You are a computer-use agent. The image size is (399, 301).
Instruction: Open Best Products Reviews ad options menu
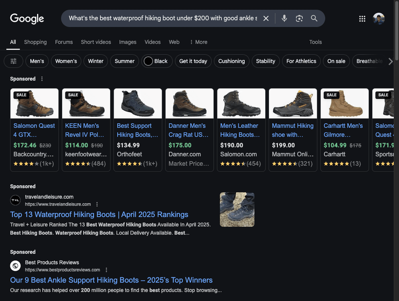[107, 270]
